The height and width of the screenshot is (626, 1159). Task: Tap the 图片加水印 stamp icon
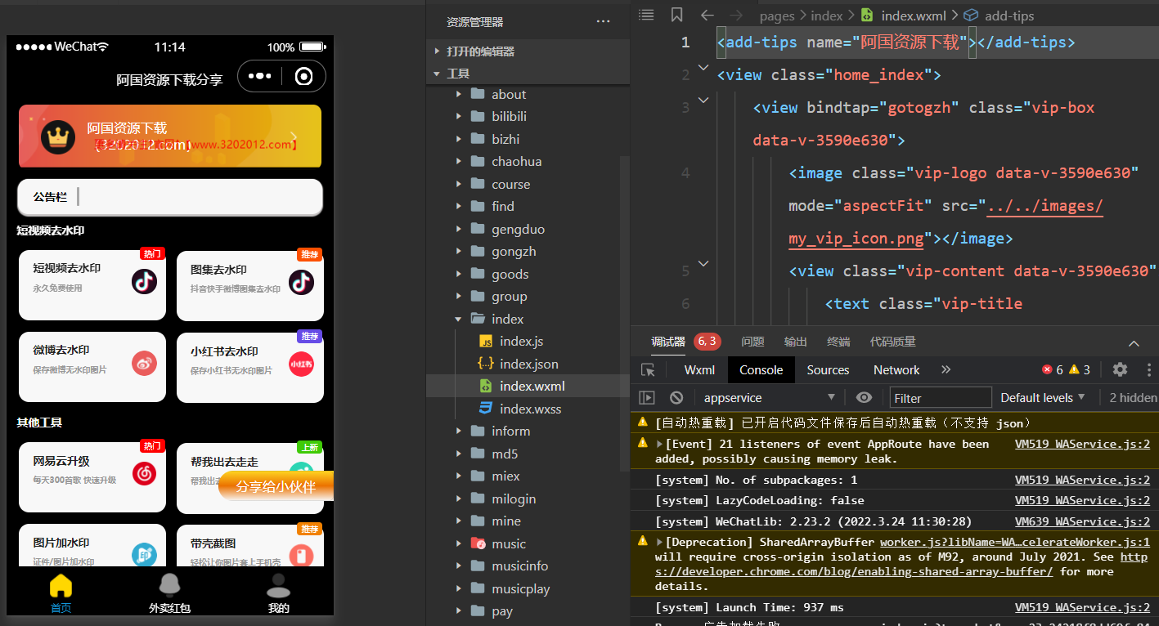(x=144, y=555)
